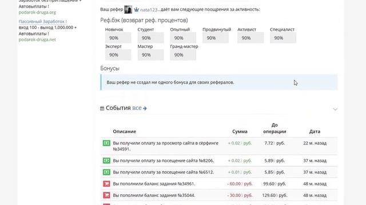Click money icon for сайта №6512 row
Screen dimensions: 366x205
coord(106,172)
